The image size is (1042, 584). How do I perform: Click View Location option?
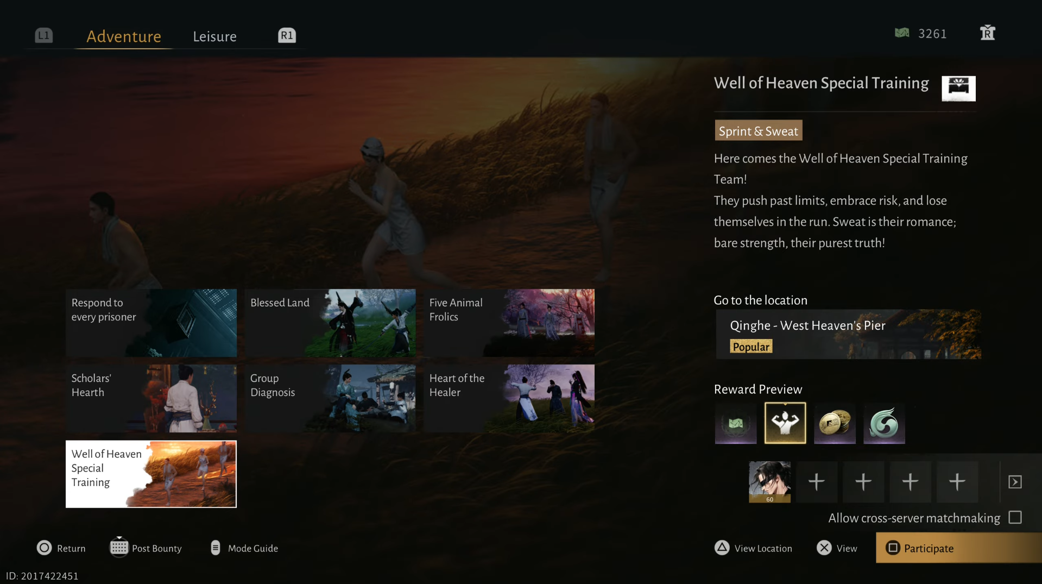pyautogui.click(x=753, y=548)
